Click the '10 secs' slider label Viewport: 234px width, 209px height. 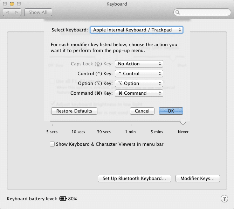tap(78, 132)
